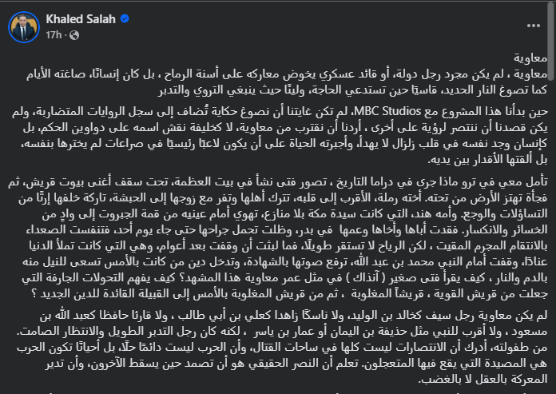Click the globe public-audience icon

click(x=74, y=35)
